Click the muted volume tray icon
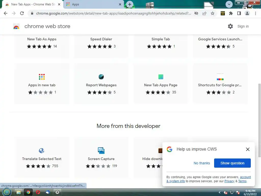Screen dimensions: 261x196 (226, 192)
